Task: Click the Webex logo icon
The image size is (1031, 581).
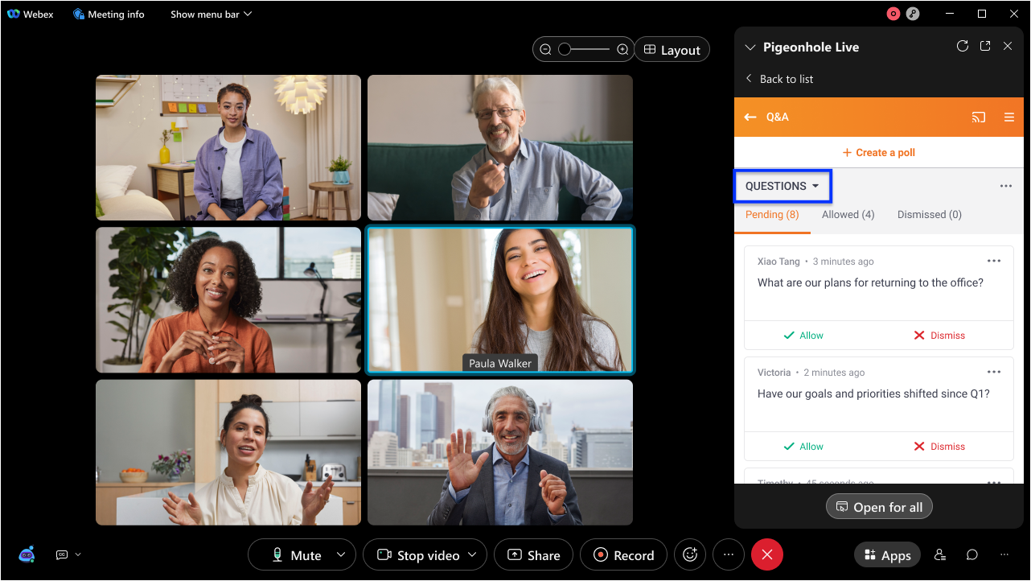Action: 13,14
